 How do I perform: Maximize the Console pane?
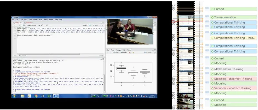coord(103,59)
